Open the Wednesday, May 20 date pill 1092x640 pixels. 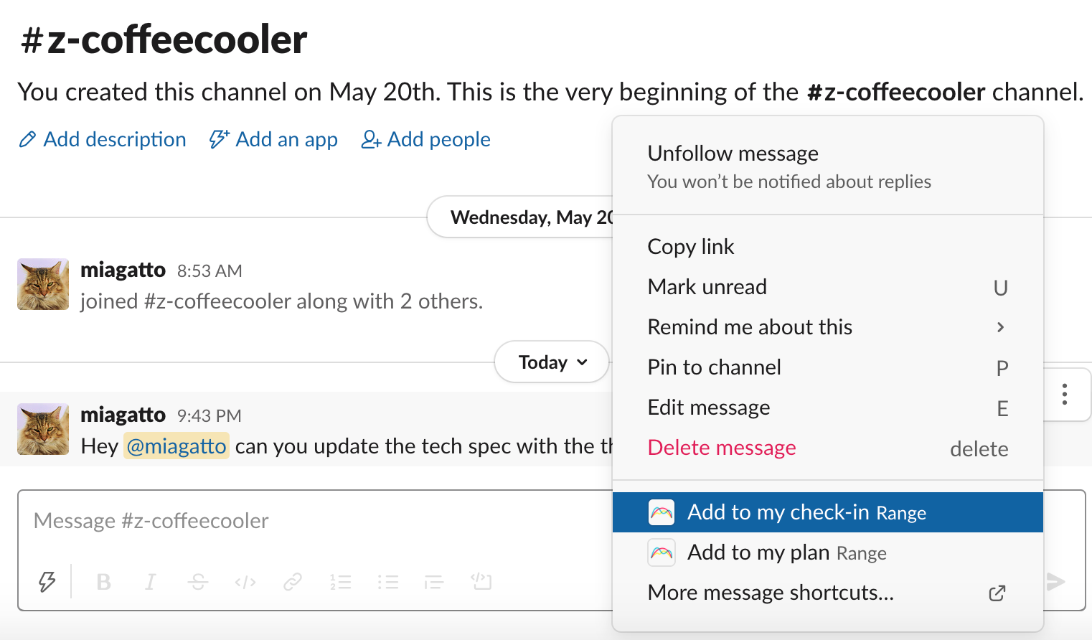521,217
